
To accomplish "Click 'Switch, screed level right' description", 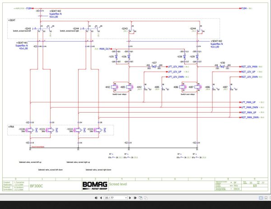I will pyautogui.click(x=69, y=31).
